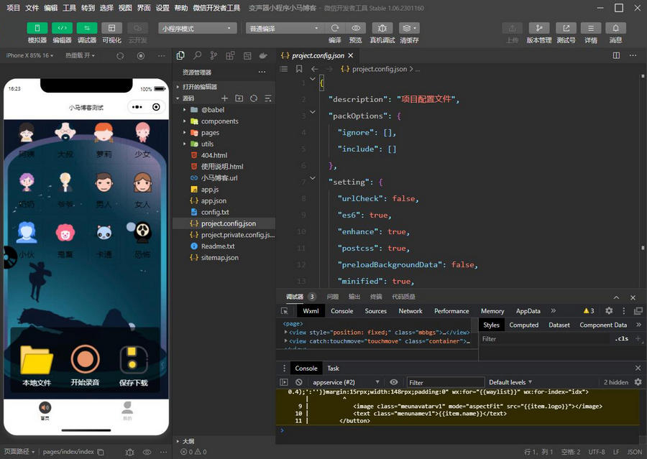647x459 pixels.
Task: Open the 设置 menu
Action: point(162,8)
